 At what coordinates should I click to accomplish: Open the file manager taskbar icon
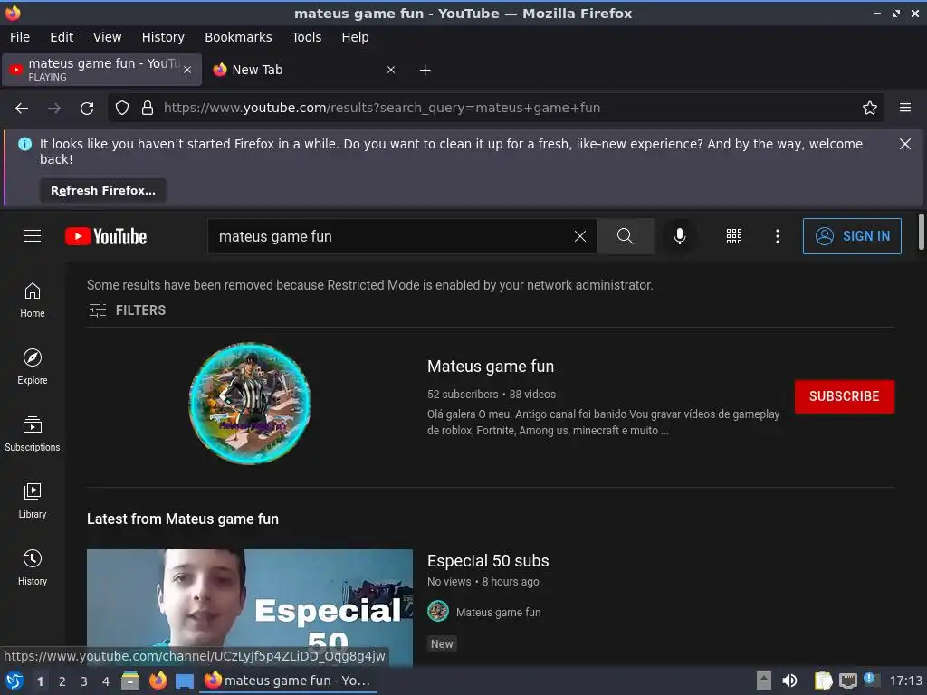tap(130, 681)
